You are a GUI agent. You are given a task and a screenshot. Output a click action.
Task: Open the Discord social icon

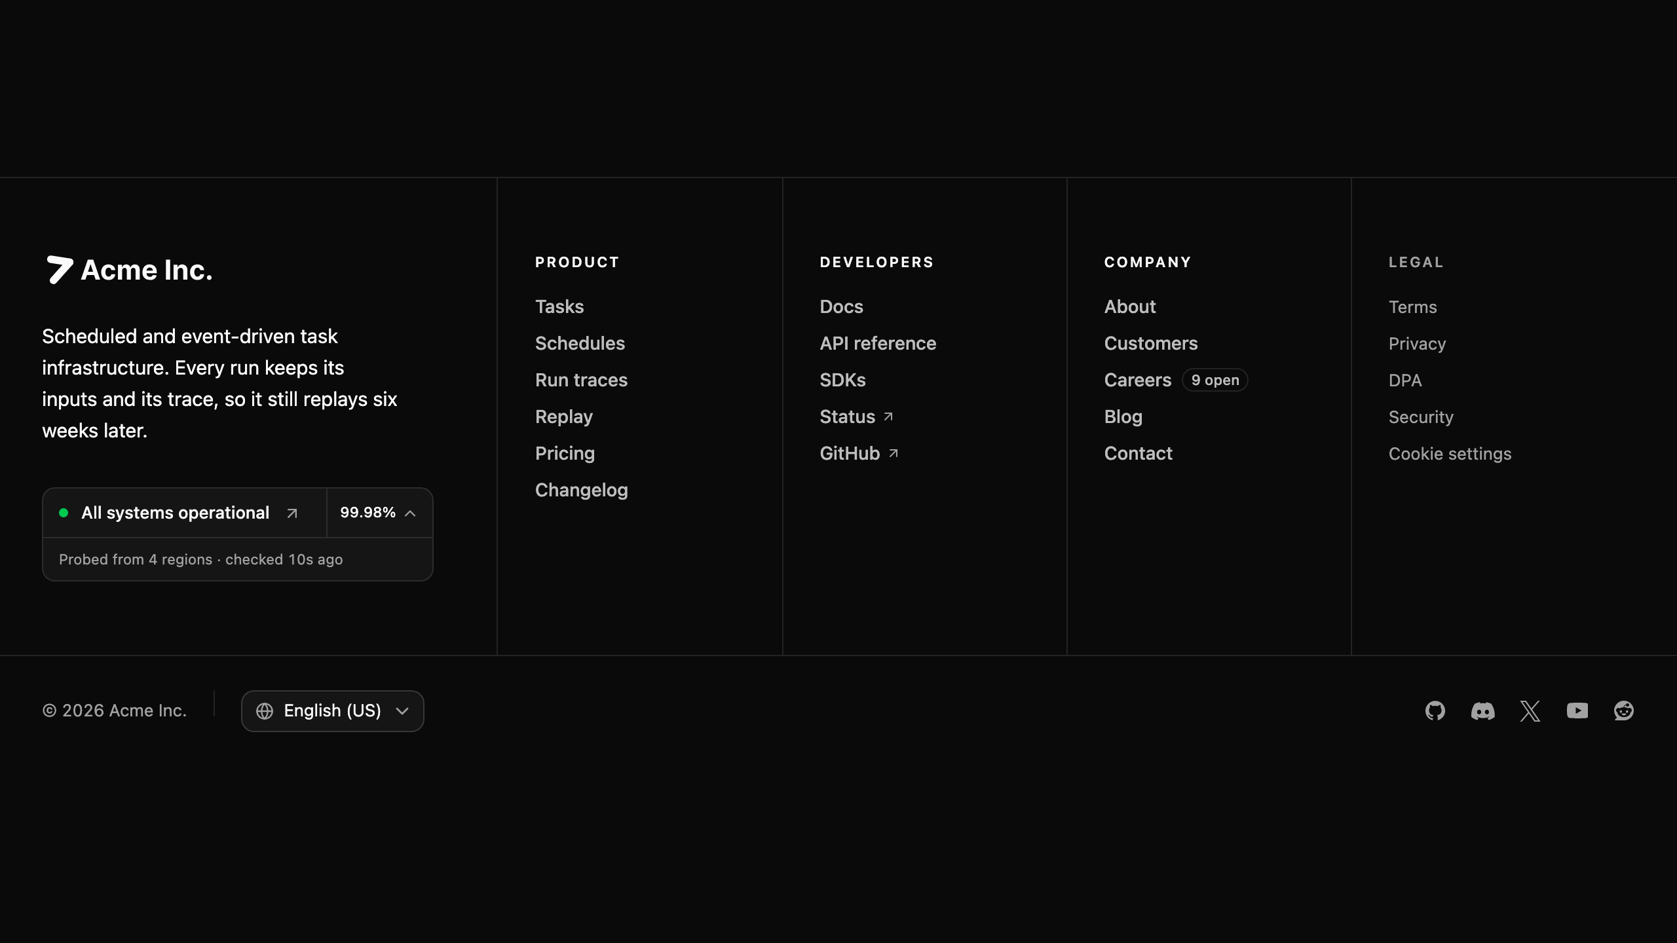pos(1482,711)
